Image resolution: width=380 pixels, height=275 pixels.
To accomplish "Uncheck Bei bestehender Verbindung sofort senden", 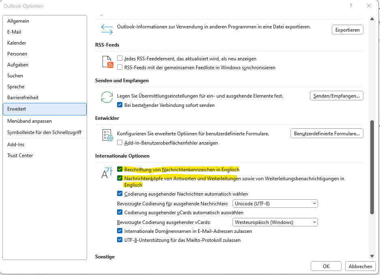I will pos(120,105).
